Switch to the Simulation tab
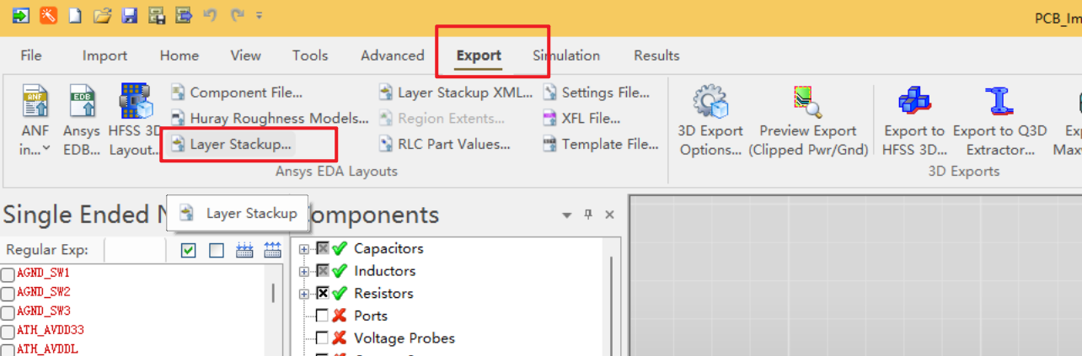The width and height of the screenshot is (1082, 356). (x=566, y=56)
